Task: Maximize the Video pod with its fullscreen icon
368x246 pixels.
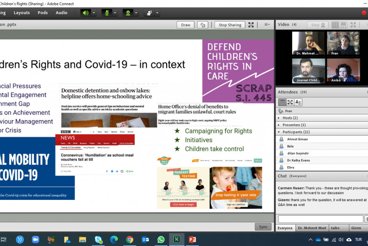Action: 353,24
